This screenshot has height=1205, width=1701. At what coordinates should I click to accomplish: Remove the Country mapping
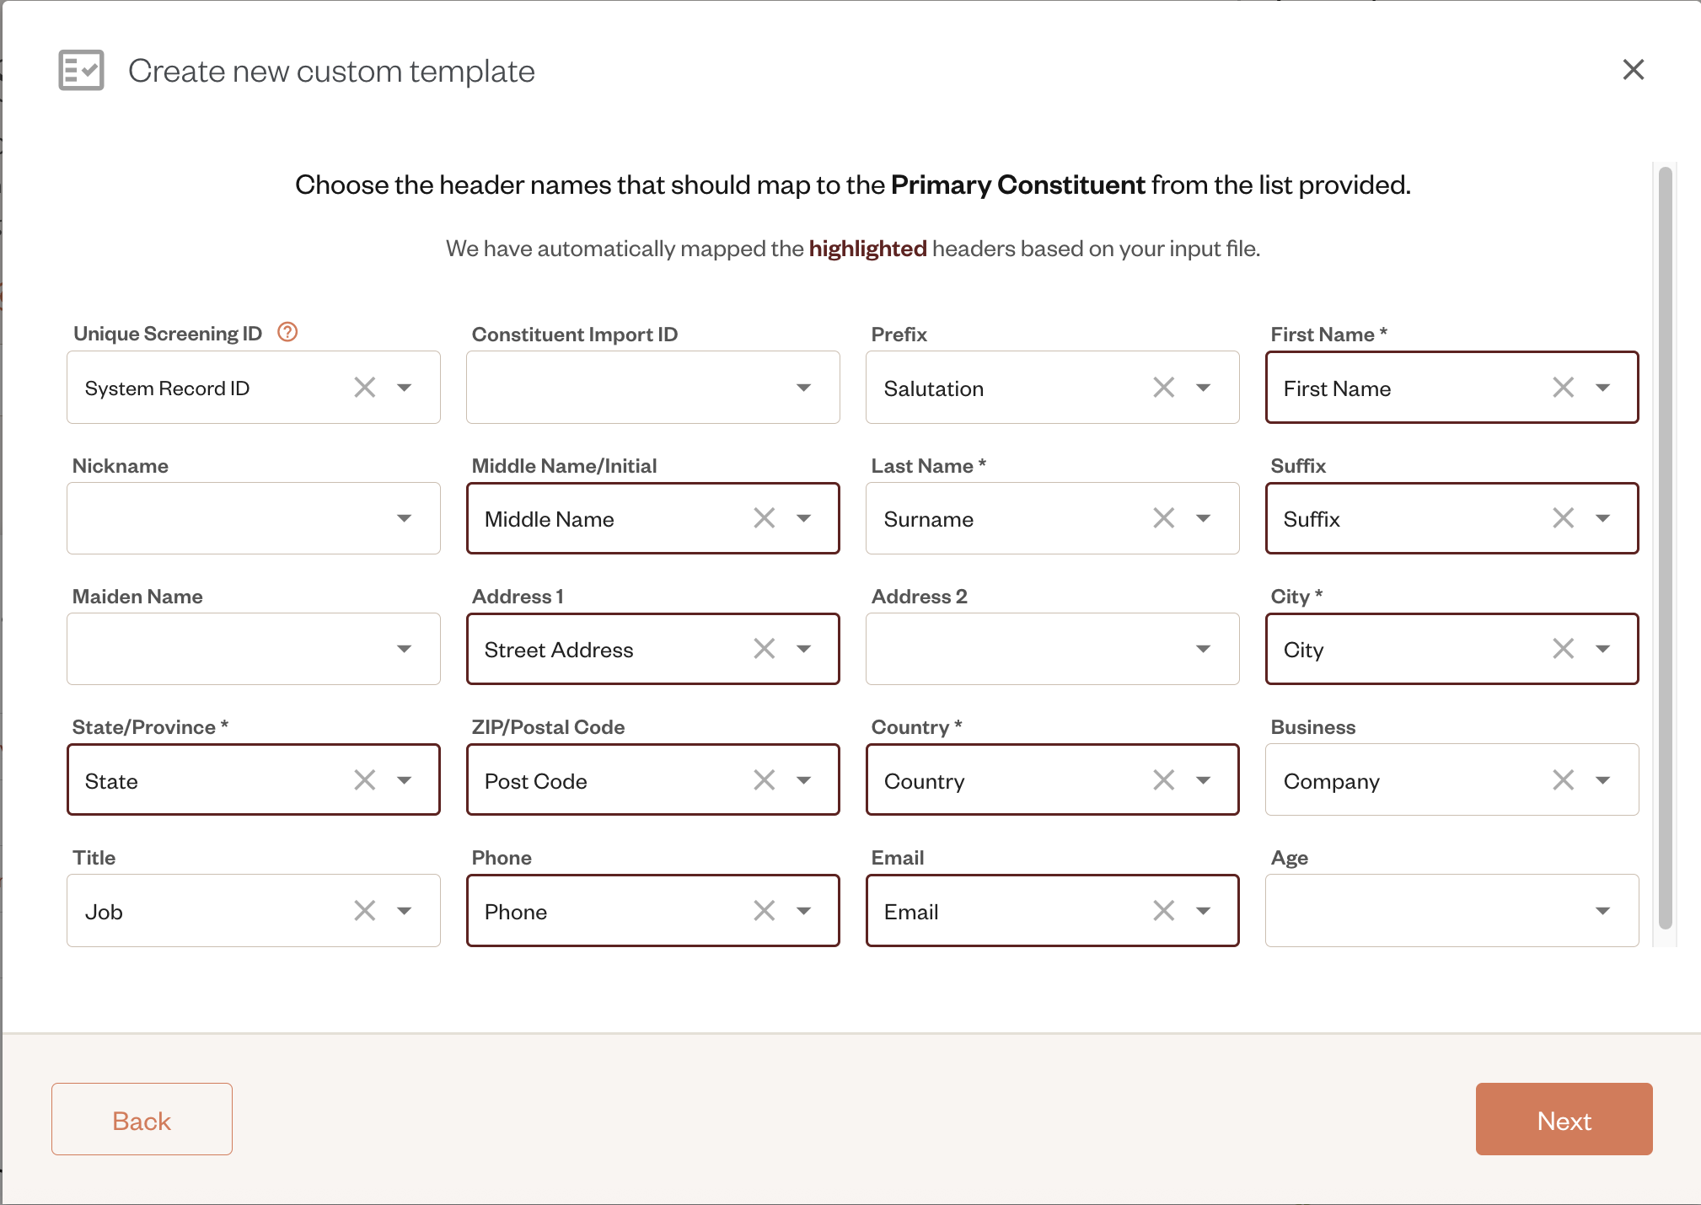pos(1164,780)
